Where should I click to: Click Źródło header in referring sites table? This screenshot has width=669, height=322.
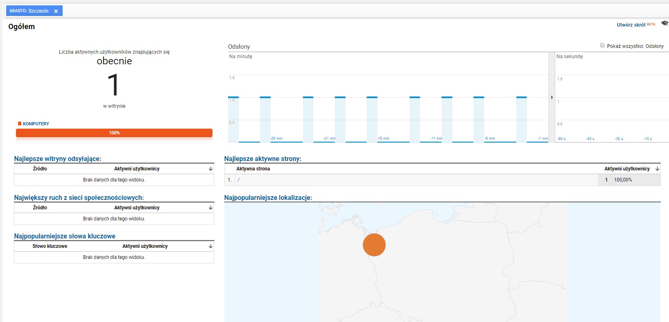[x=40, y=169]
